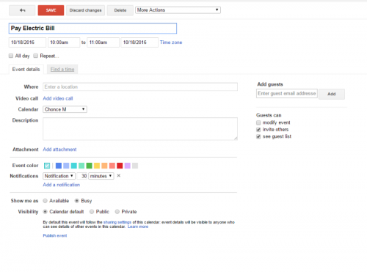Open the More Actions dropdown

pyautogui.click(x=178, y=10)
